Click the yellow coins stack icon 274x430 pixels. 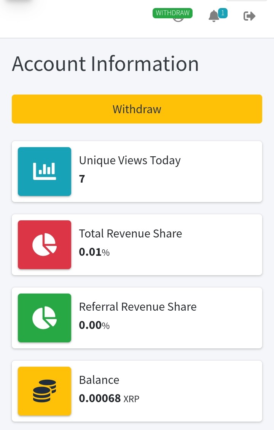[45, 391]
